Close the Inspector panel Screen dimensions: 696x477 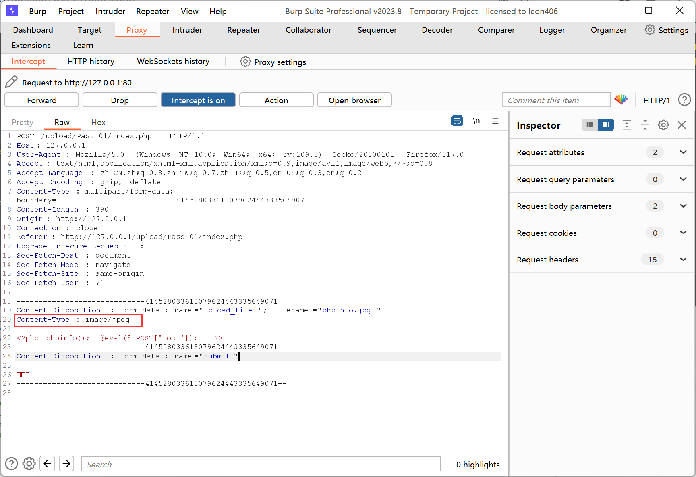[x=682, y=125]
